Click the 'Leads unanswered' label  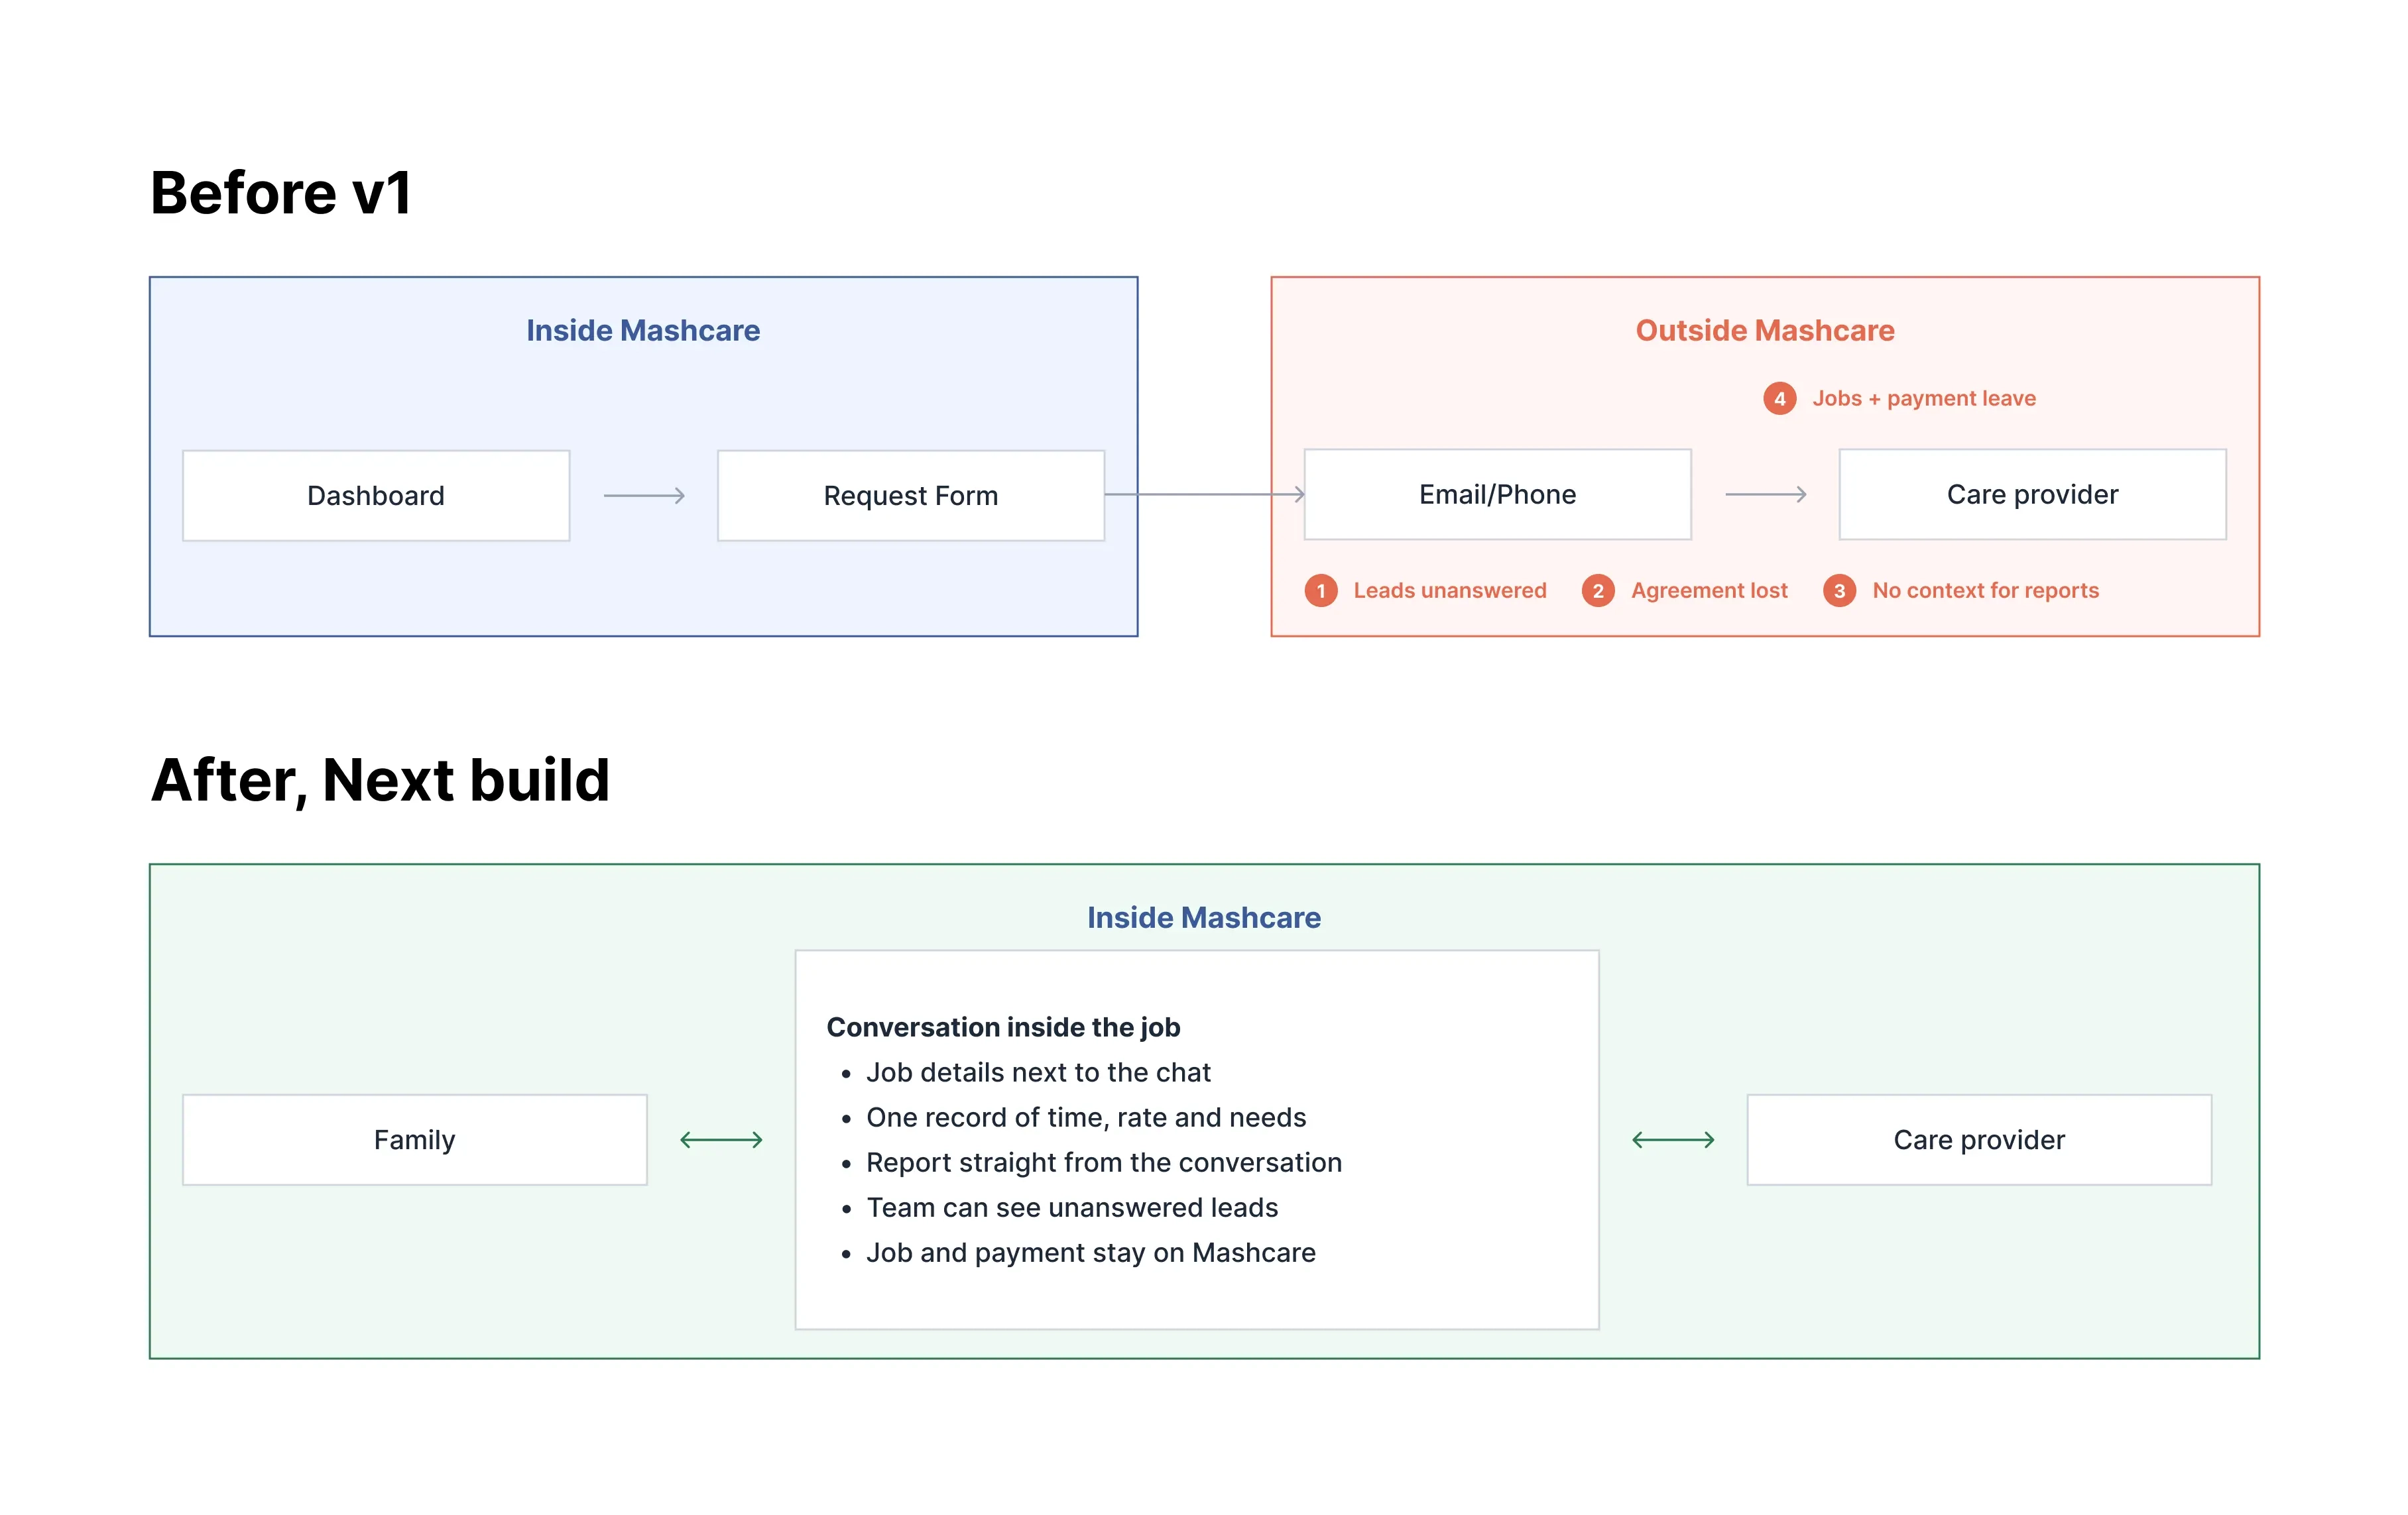[x=1450, y=590]
